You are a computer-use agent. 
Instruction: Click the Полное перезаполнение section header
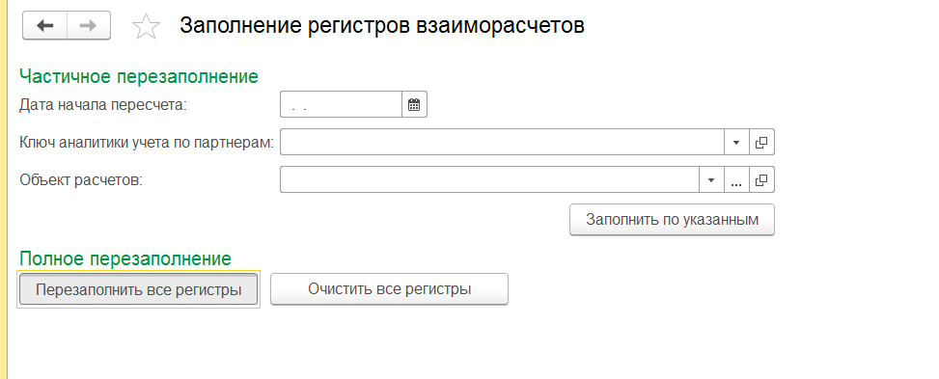click(125, 258)
